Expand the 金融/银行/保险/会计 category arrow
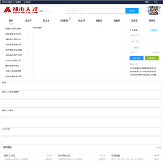The image size is (163, 163). [x=27, y=39]
